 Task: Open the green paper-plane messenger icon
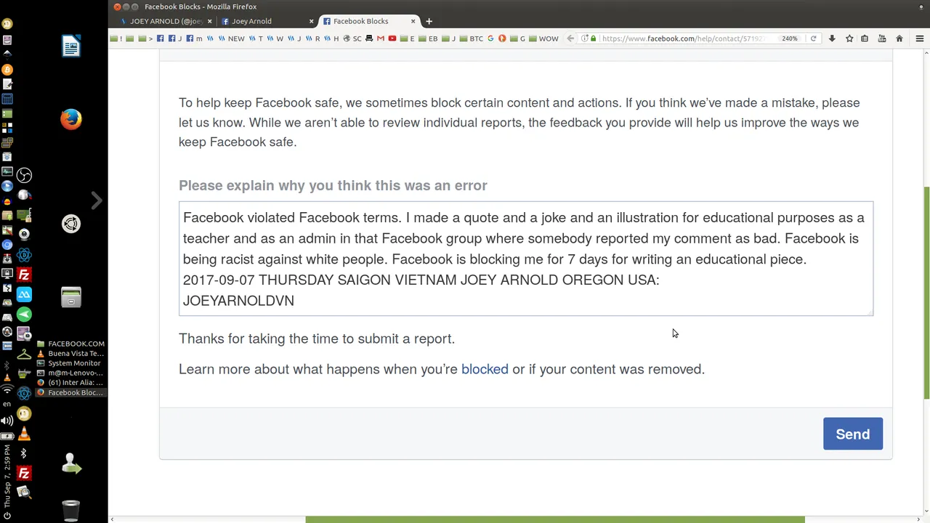click(24, 315)
